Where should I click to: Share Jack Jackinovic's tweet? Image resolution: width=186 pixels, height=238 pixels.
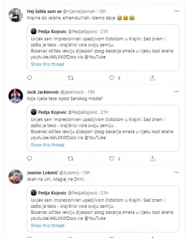coord(152,159)
